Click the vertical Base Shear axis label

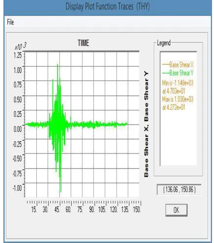[x=146, y=124]
